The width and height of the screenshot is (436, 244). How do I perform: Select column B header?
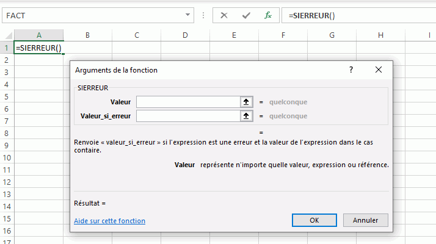87,35
